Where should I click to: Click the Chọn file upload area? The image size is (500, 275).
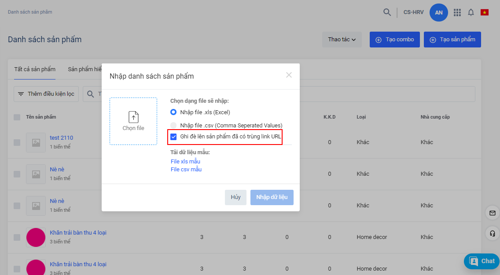133,121
